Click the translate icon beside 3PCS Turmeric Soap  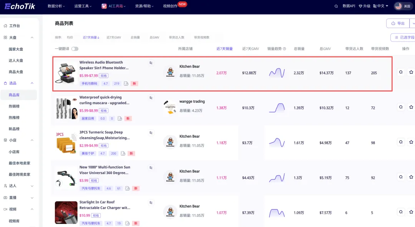point(151,133)
